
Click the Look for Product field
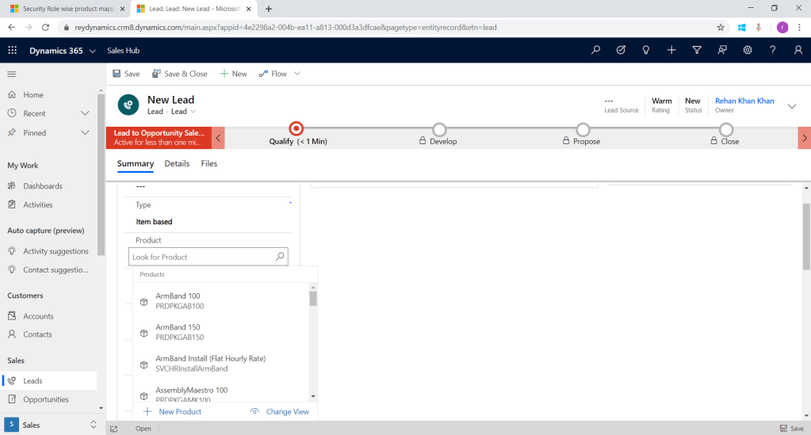click(201, 257)
